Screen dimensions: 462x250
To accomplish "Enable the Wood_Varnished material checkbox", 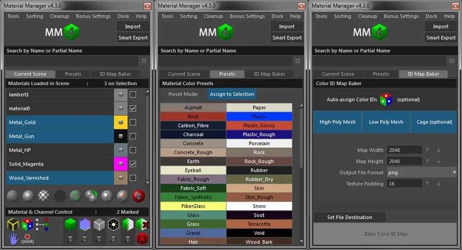I will [x=133, y=178].
